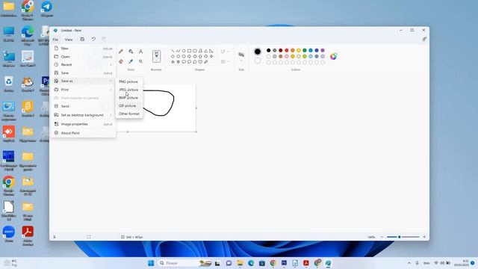This screenshot has width=478, height=269.
Task: Select secondary Color 2 white circle
Action: click(258, 61)
